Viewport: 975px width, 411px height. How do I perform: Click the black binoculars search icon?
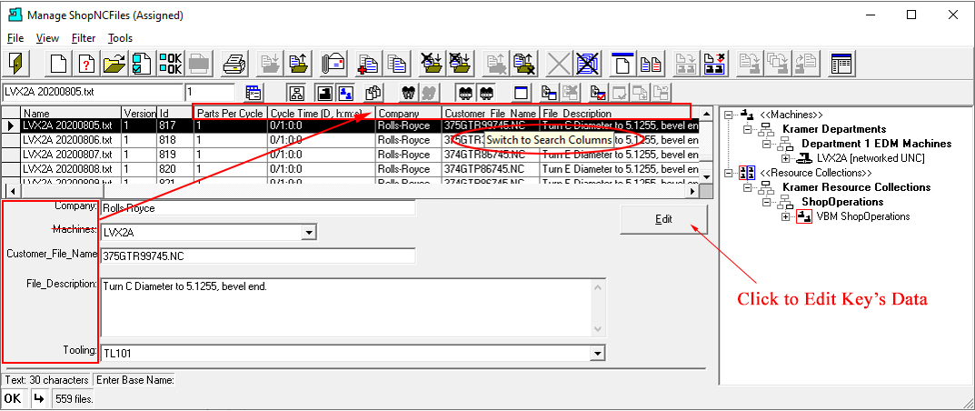point(408,93)
